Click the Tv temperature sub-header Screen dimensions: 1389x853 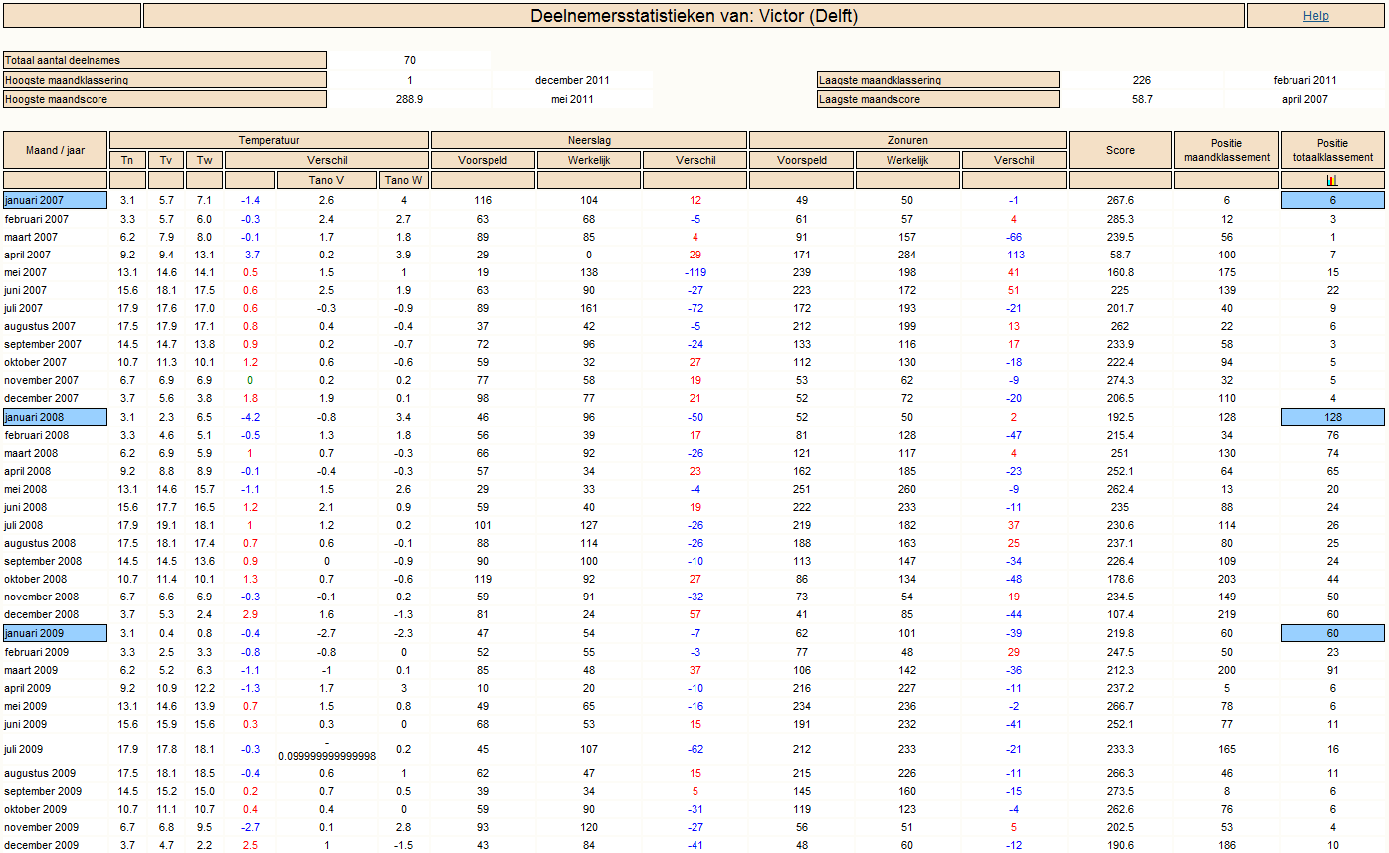click(x=165, y=160)
